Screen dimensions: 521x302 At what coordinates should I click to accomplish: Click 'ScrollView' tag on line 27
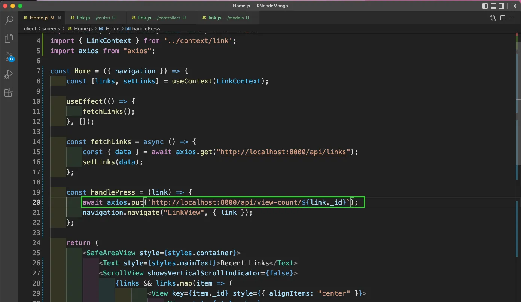click(123, 273)
